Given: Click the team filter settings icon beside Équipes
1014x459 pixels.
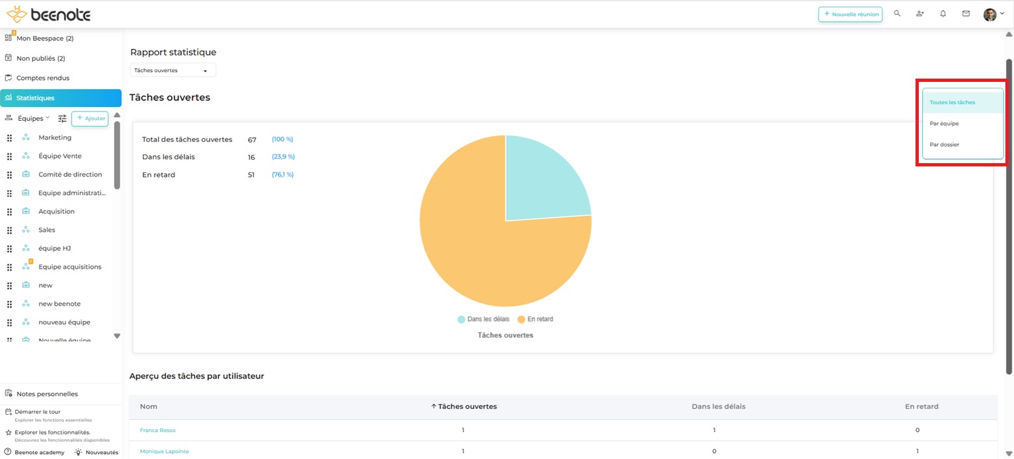Looking at the screenshot, I should (62, 119).
